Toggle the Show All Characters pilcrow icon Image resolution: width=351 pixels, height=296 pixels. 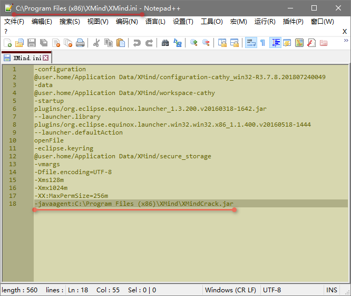point(263,43)
